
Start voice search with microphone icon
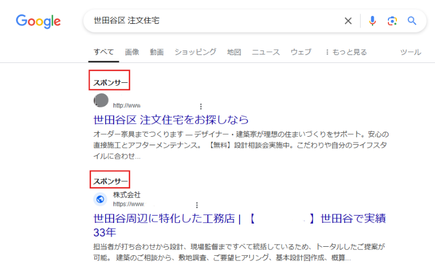373,21
